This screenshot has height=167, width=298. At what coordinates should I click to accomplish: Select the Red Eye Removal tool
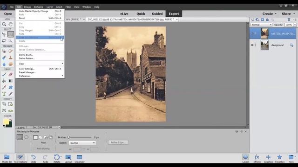(4, 51)
